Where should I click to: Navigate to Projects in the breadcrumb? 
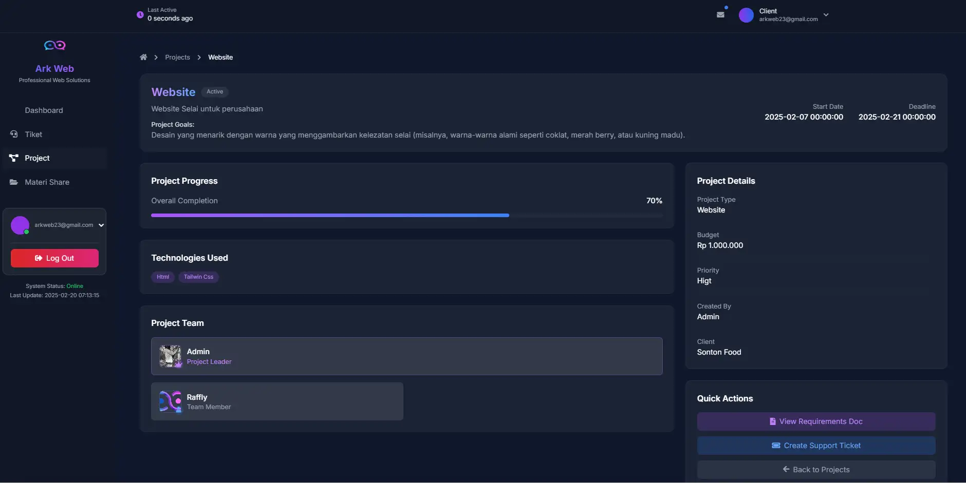tap(177, 57)
